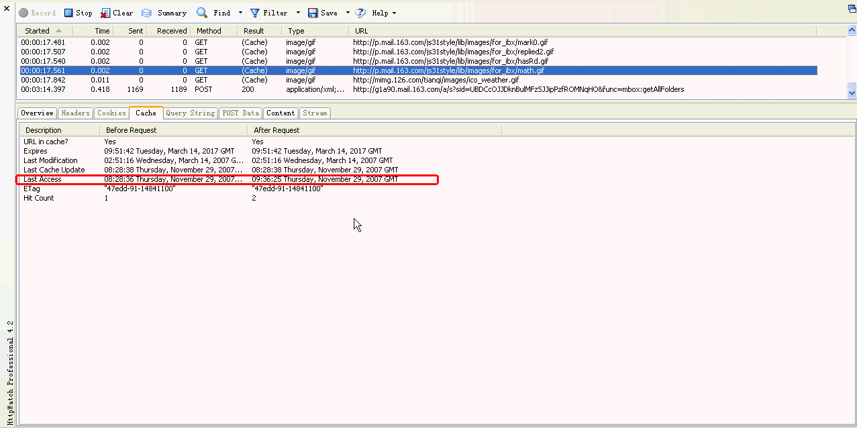This screenshot has height=428, width=857.
Task: Expand the Help dropdown arrow
Action: (395, 12)
